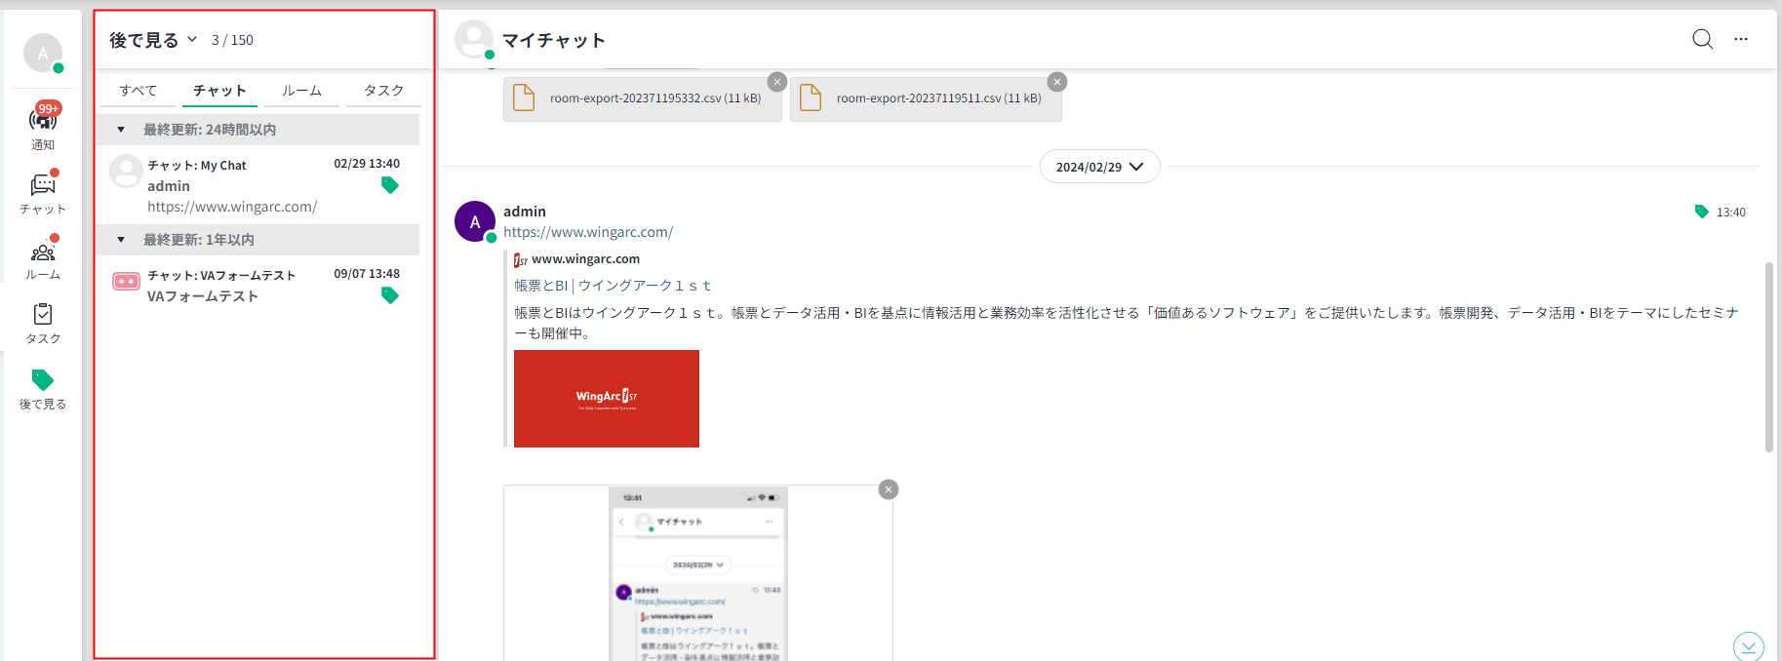Open room-export-20237119511.csv attachment
Viewport: 1782px width, 661px height.
[x=926, y=98]
